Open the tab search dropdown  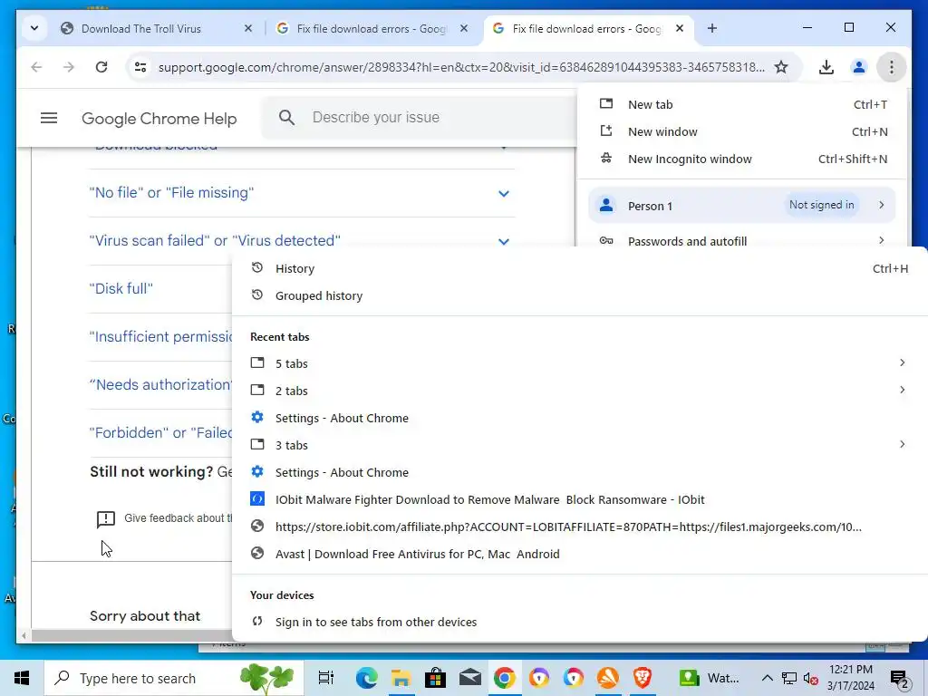34,28
